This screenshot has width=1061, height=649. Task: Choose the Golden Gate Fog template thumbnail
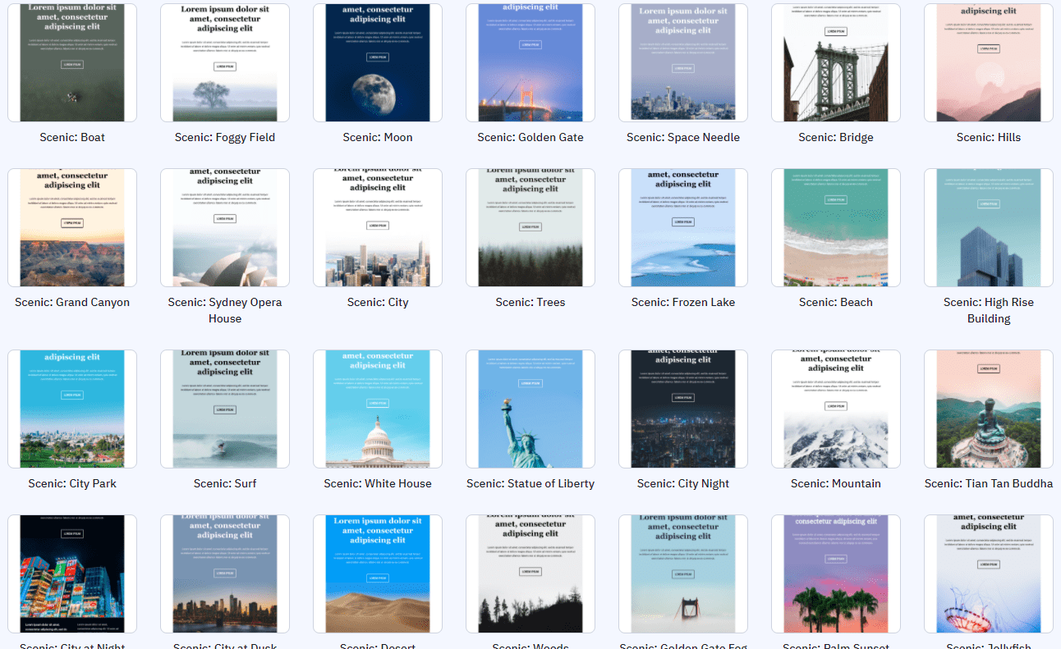[683, 574]
